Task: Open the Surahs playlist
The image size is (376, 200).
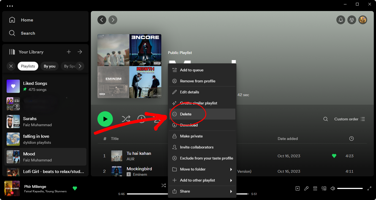Action: tap(45, 121)
